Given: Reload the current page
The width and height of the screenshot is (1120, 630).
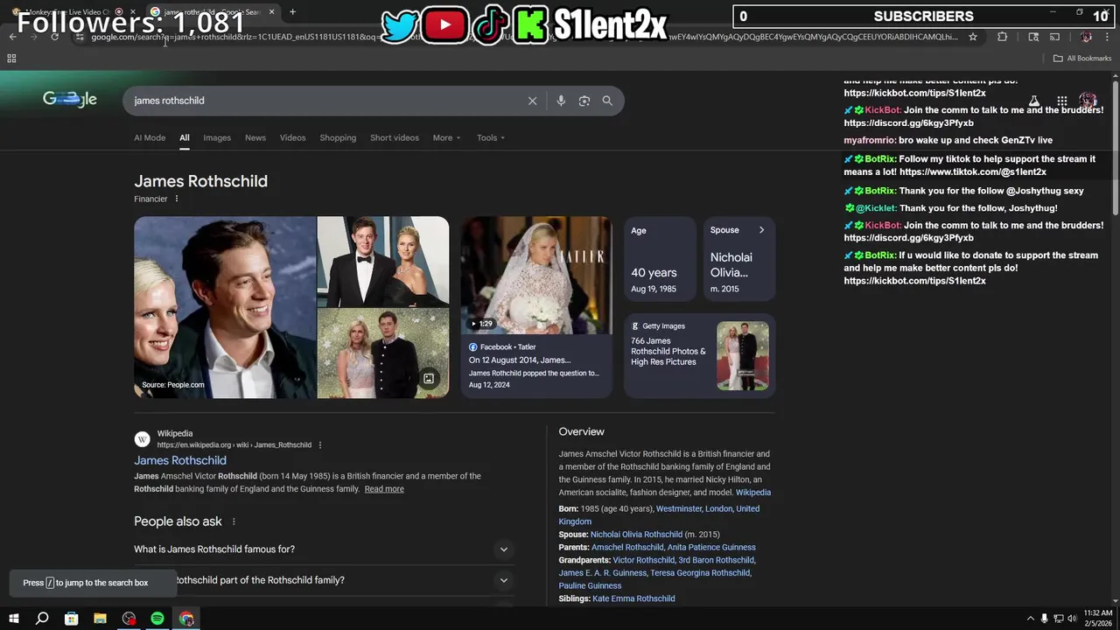Looking at the screenshot, I should coord(54,37).
